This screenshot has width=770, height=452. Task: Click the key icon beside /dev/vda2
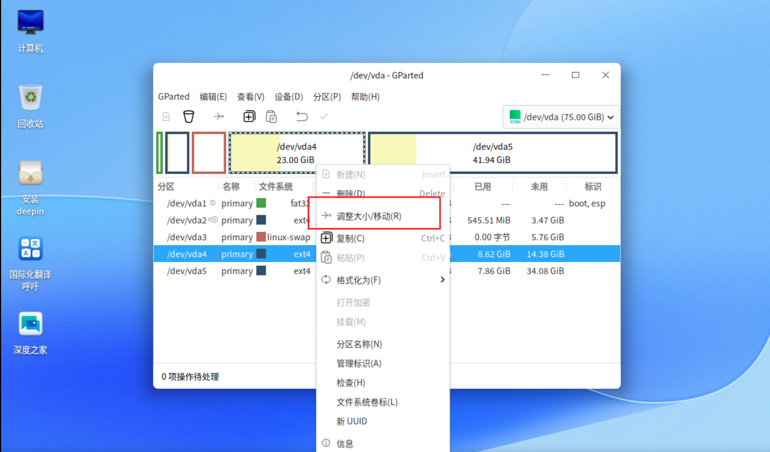tap(213, 220)
